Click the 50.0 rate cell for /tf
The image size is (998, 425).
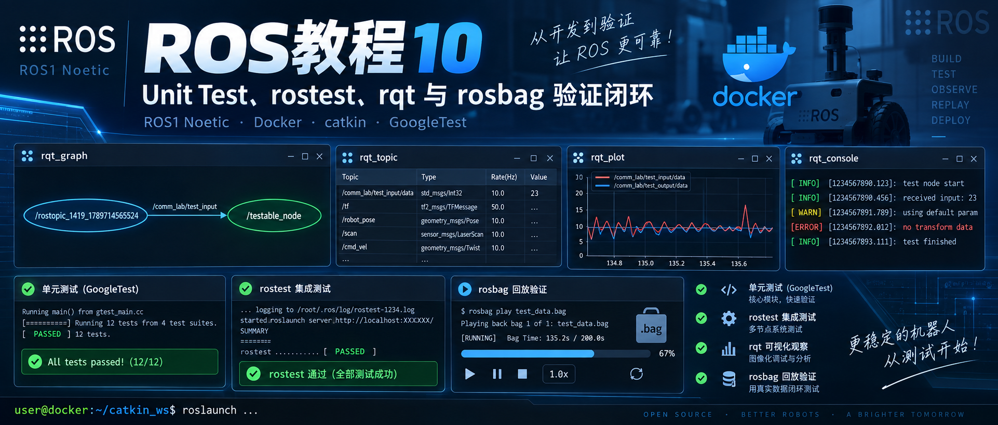tap(497, 207)
